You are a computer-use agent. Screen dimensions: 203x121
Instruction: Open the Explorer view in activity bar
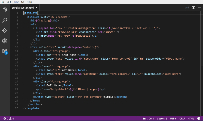[5, 10]
